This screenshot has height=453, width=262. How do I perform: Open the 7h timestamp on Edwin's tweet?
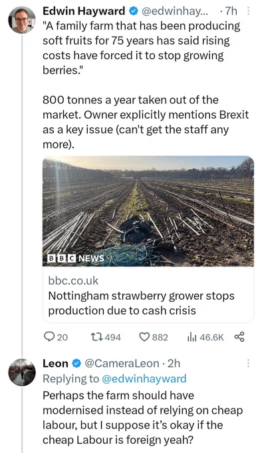[x=231, y=11]
